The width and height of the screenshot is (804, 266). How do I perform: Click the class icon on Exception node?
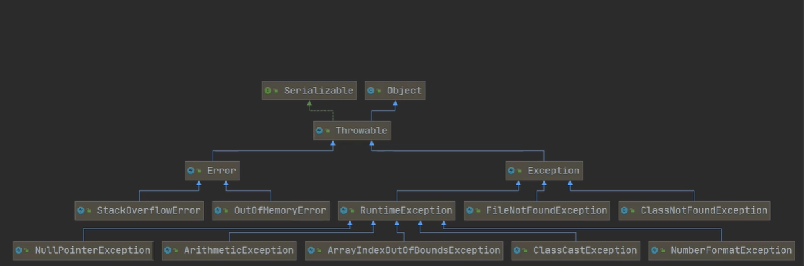pos(511,171)
